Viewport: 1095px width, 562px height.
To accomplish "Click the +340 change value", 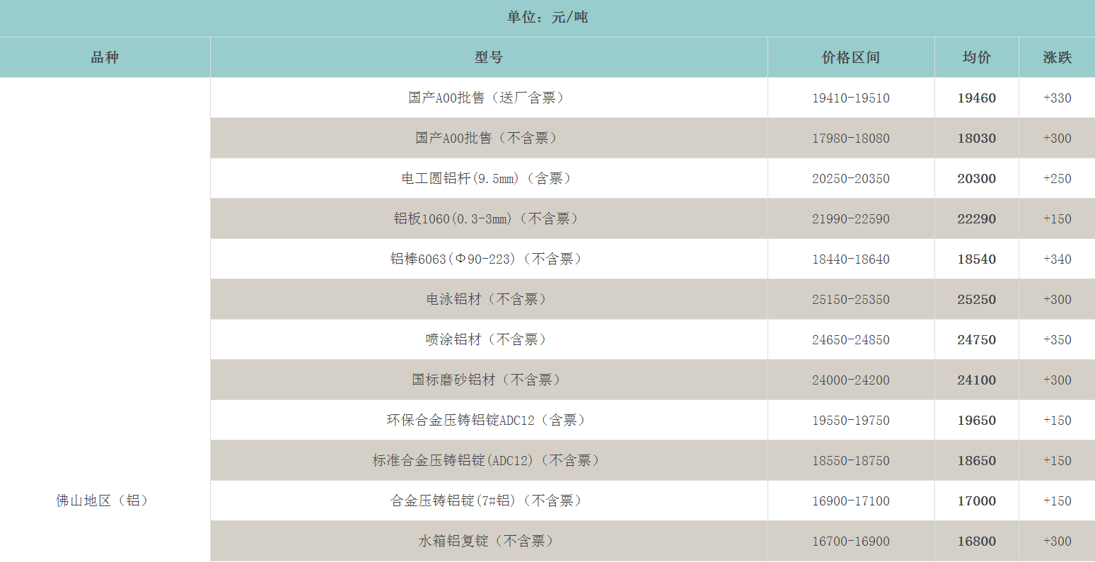I will 1057,259.
